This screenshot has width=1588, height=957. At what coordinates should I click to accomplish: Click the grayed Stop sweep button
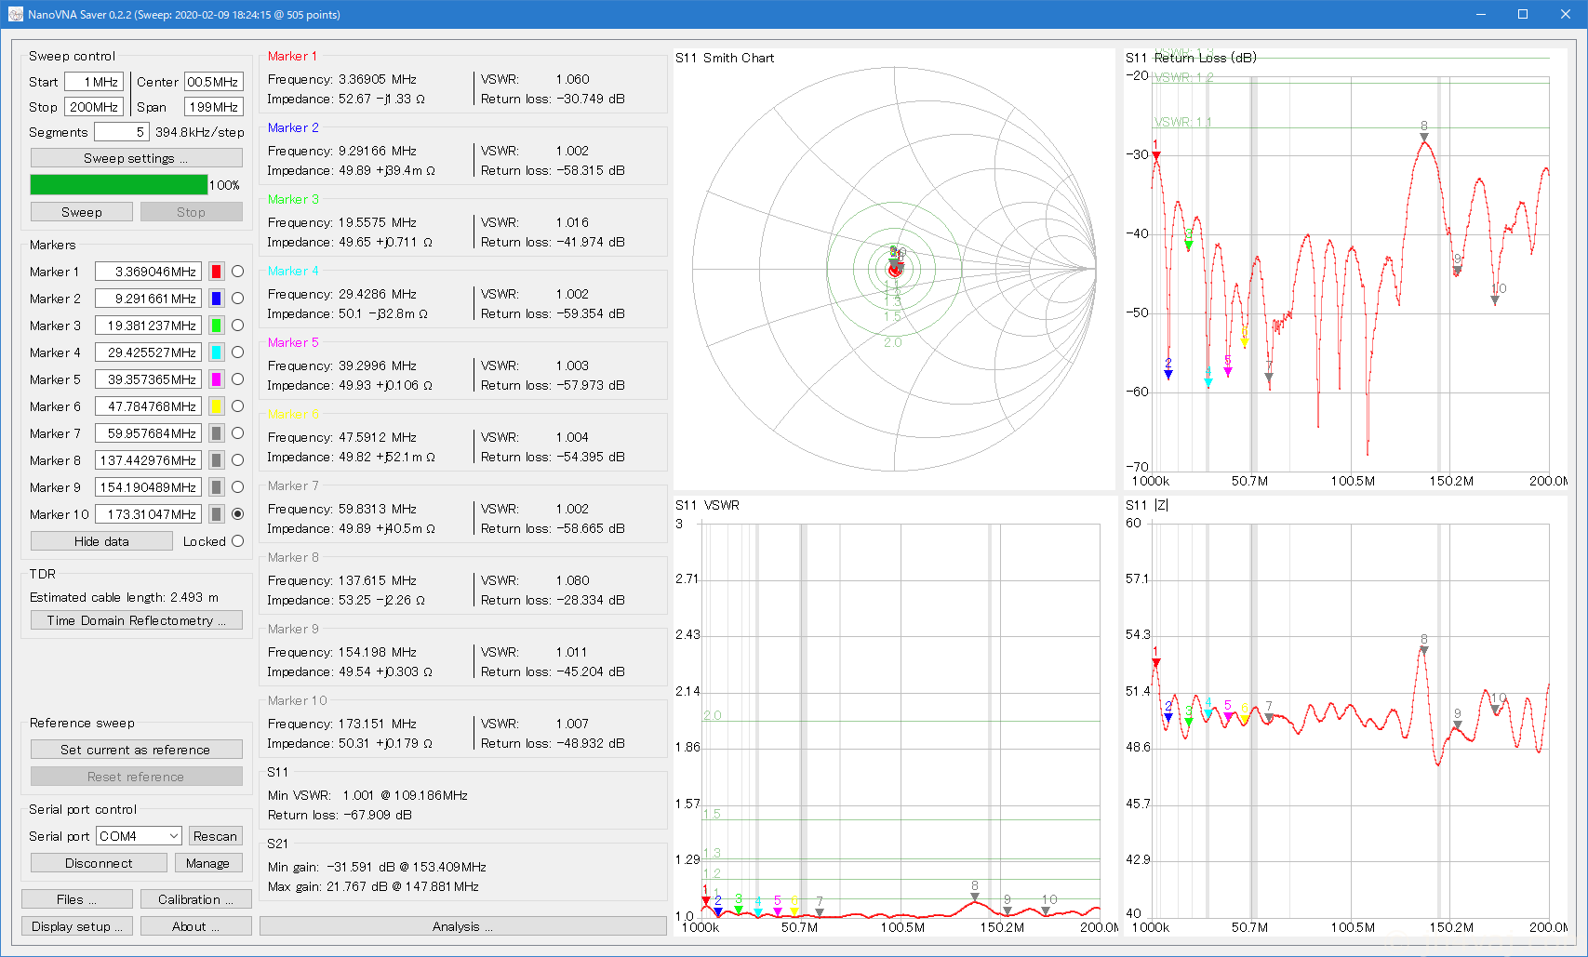pos(191,212)
